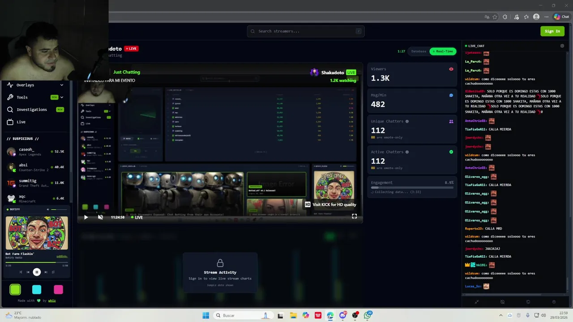This screenshot has width=573, height=322.
Task: Open browser settings ellipsis menu
Action: coord(546,17)
